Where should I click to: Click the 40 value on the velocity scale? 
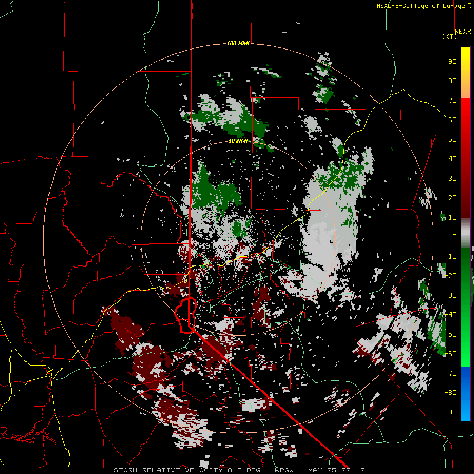452,159
